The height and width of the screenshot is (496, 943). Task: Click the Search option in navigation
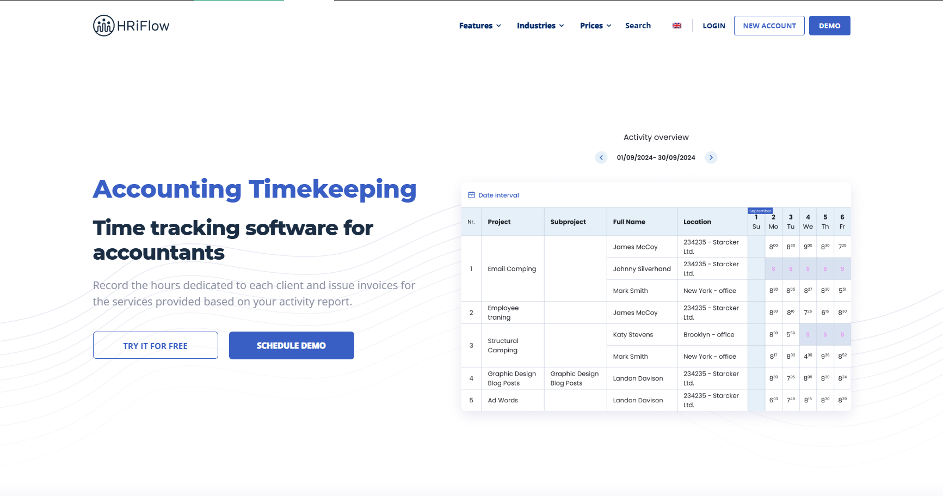pyautogui.click(x=637, y=25)
